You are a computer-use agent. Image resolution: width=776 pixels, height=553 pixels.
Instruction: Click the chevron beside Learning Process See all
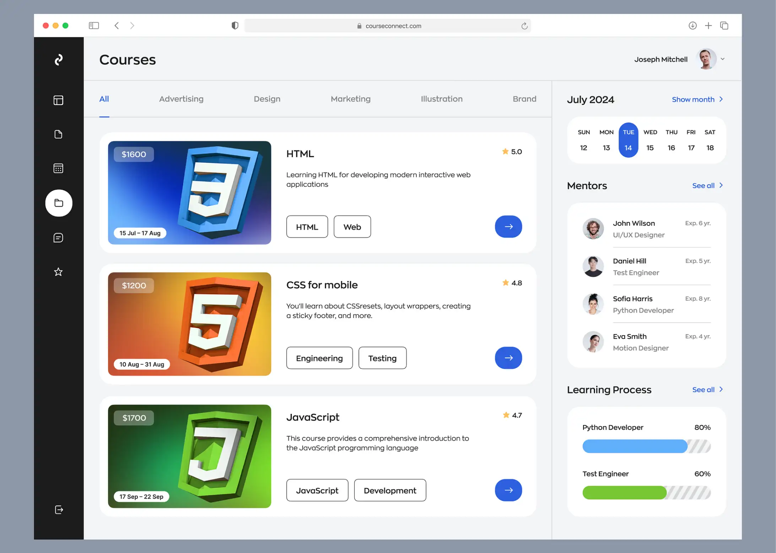[x=721, y=389]
